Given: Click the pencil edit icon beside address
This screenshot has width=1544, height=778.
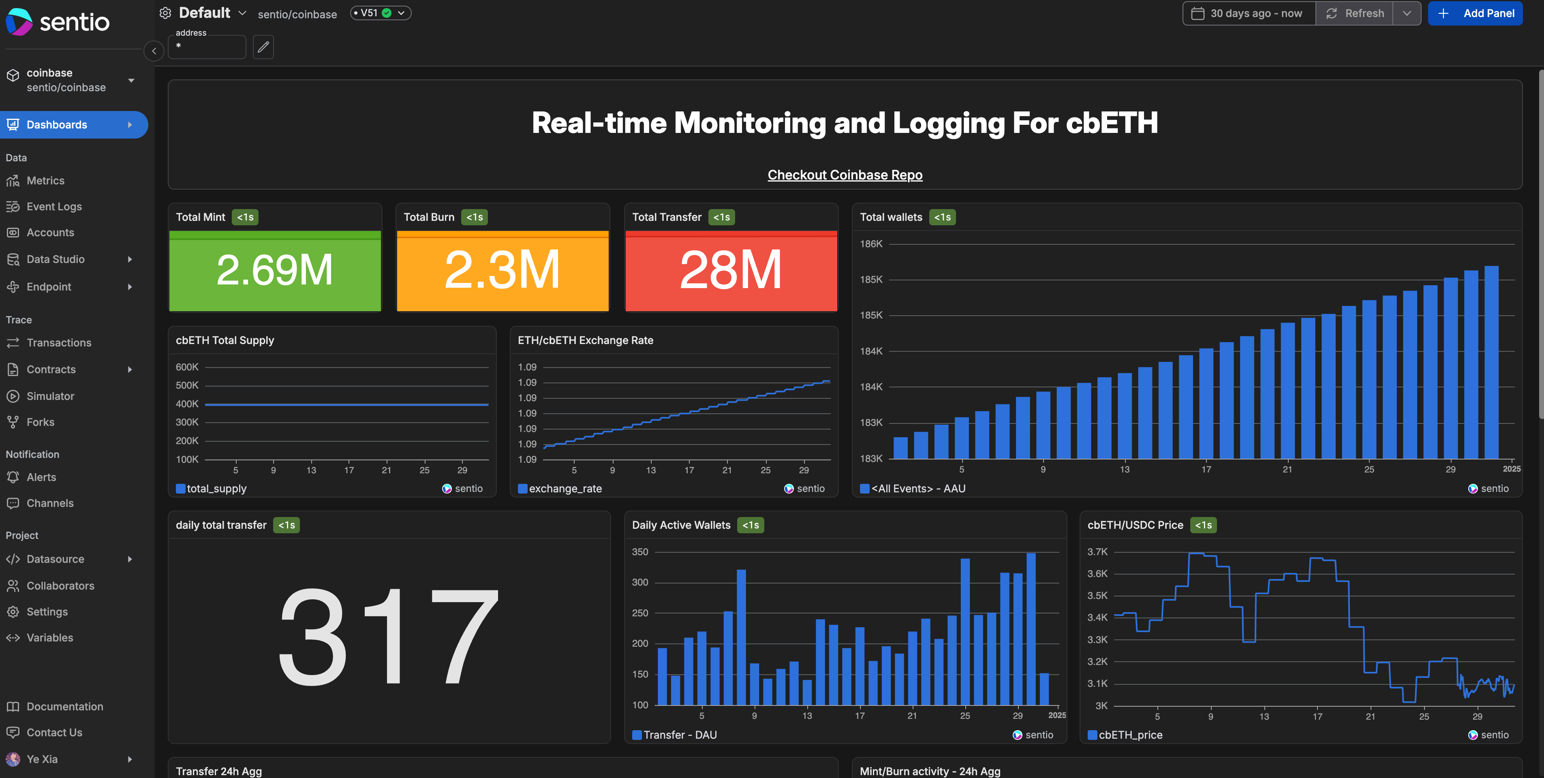Looking at the screenshot, I should pyautogui.click(x=263, y=47).
